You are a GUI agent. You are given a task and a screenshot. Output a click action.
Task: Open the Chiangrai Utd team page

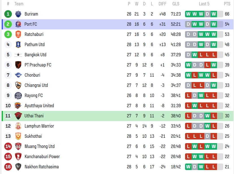coord(36,85)
